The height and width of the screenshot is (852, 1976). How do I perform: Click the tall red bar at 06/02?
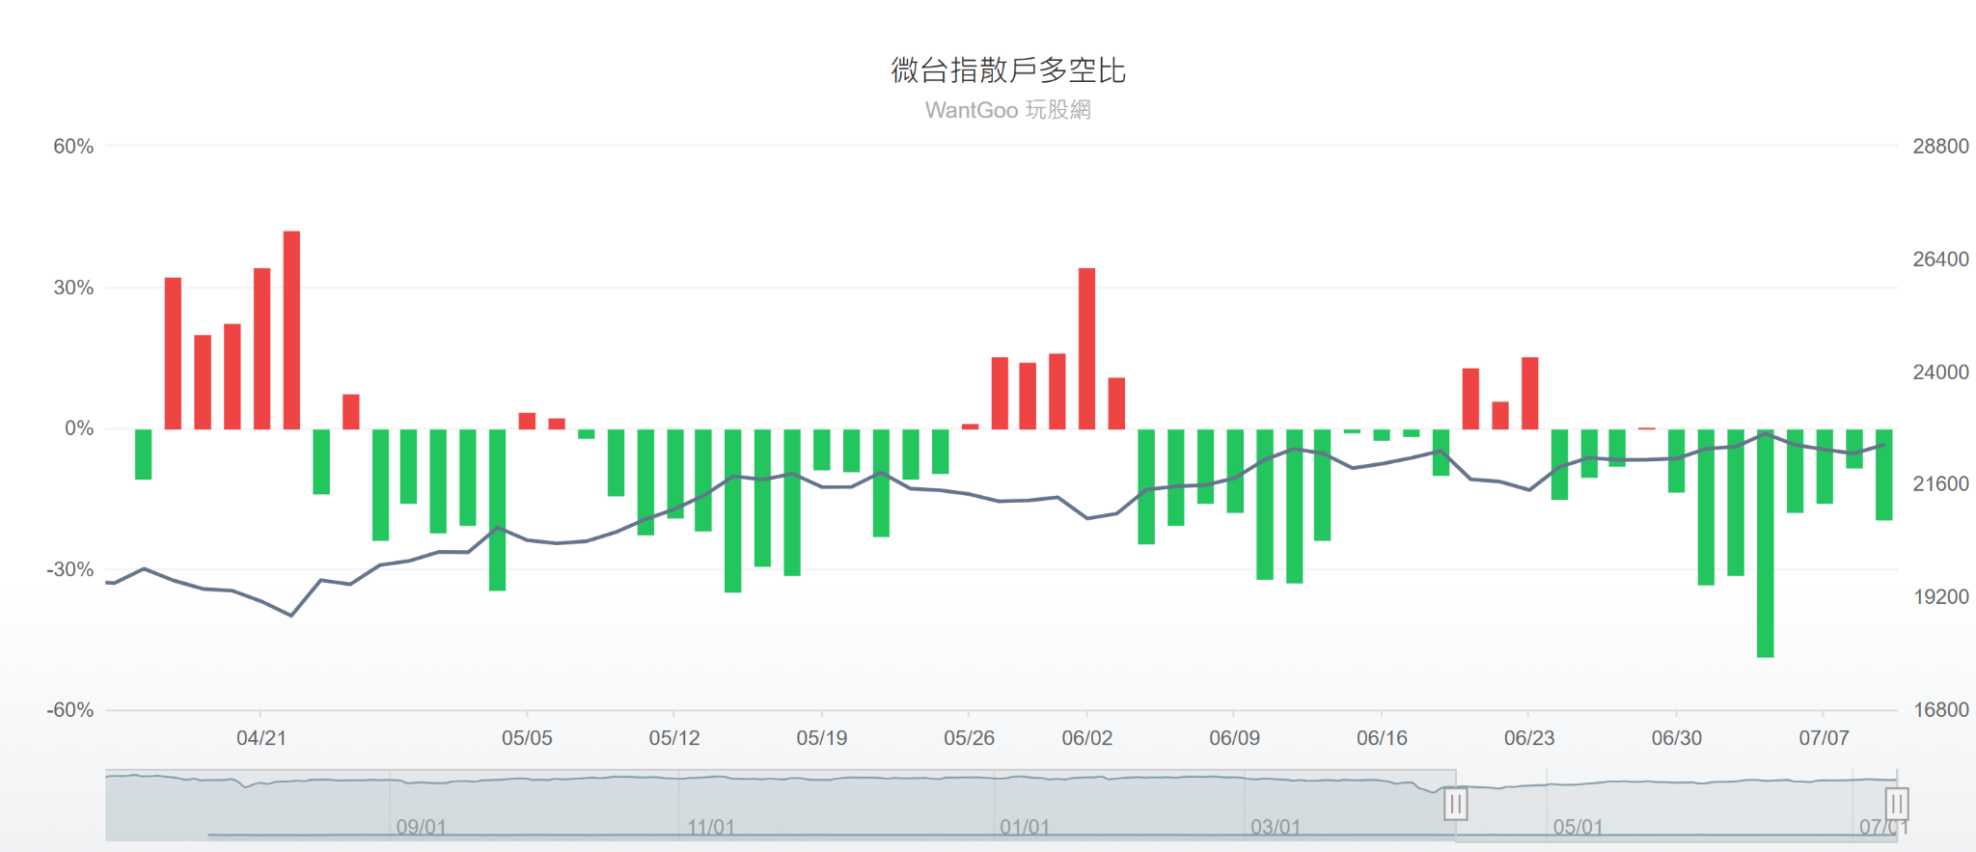1086,347
